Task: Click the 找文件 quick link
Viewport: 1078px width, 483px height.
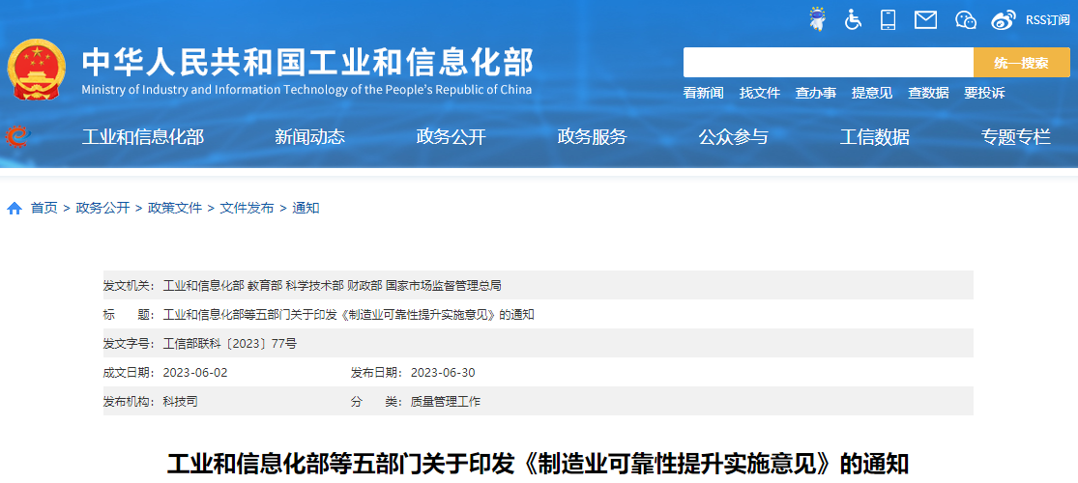Action: coord(759,93)
